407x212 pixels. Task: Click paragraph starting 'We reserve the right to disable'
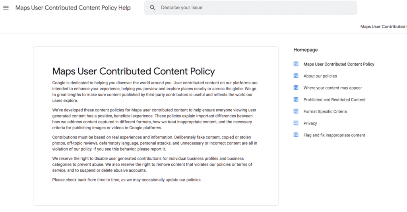152,164
